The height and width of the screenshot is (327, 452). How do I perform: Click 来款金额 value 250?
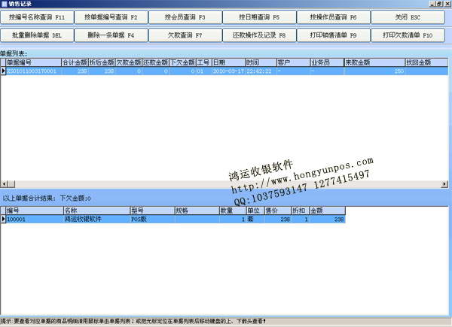[x=374, y=71]
